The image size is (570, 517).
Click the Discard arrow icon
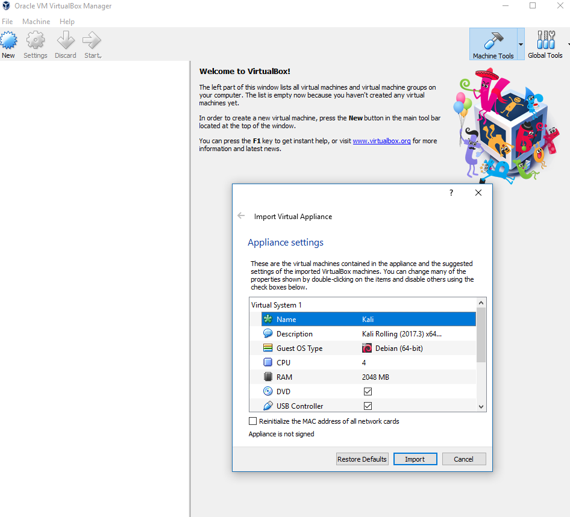point(66,40)
